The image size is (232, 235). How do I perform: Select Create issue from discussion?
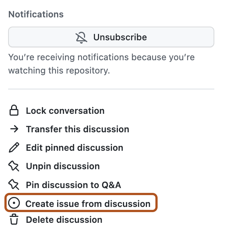pos(88,204)
